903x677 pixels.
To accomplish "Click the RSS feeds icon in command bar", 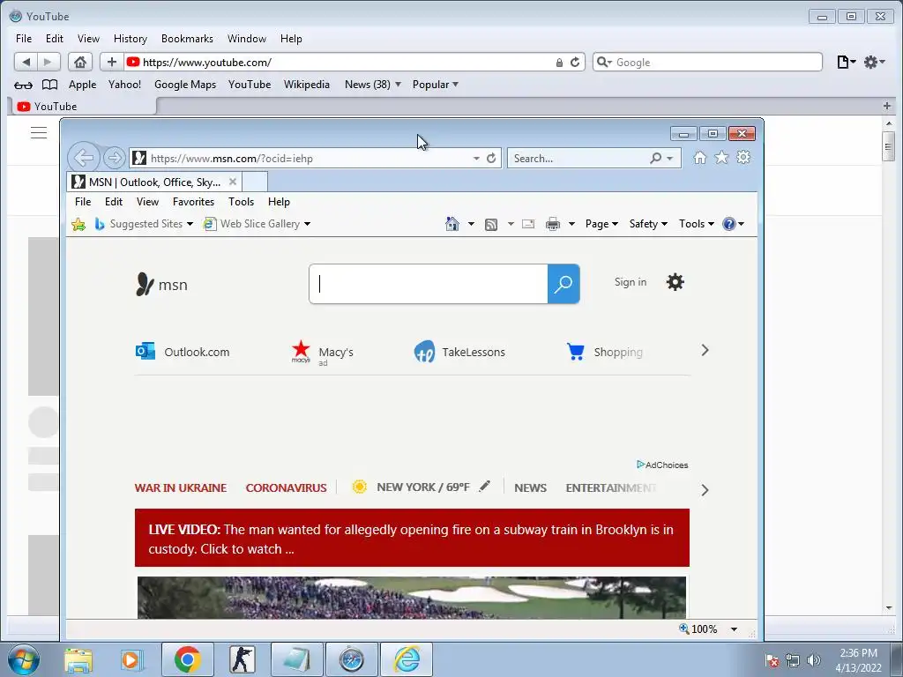I will tap(491, 225).
